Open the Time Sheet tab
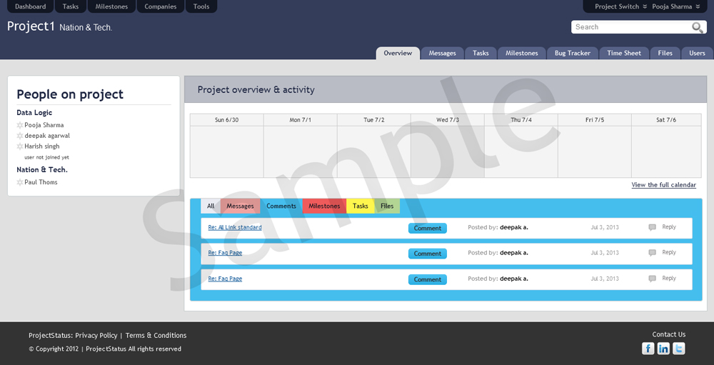 click(623, 53)
